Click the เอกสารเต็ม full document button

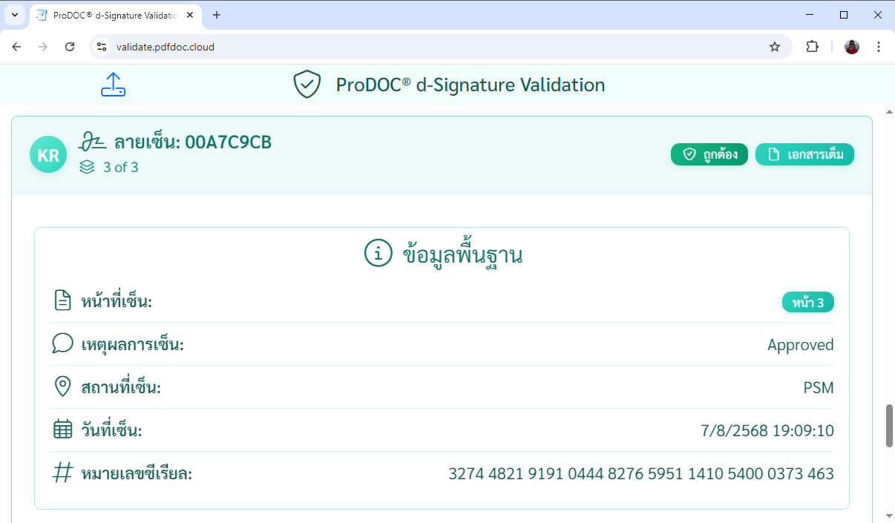click(804, 154)
